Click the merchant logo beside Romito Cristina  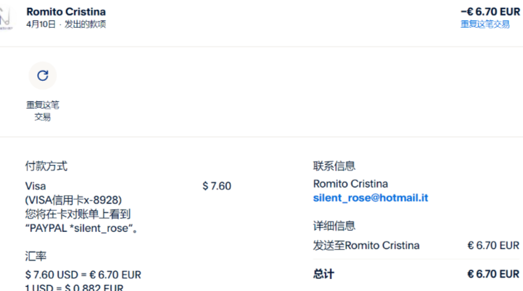click(5, 19)
